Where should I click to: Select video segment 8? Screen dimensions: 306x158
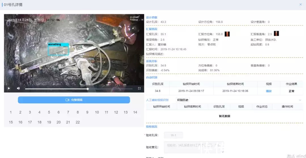pos(78,112)
